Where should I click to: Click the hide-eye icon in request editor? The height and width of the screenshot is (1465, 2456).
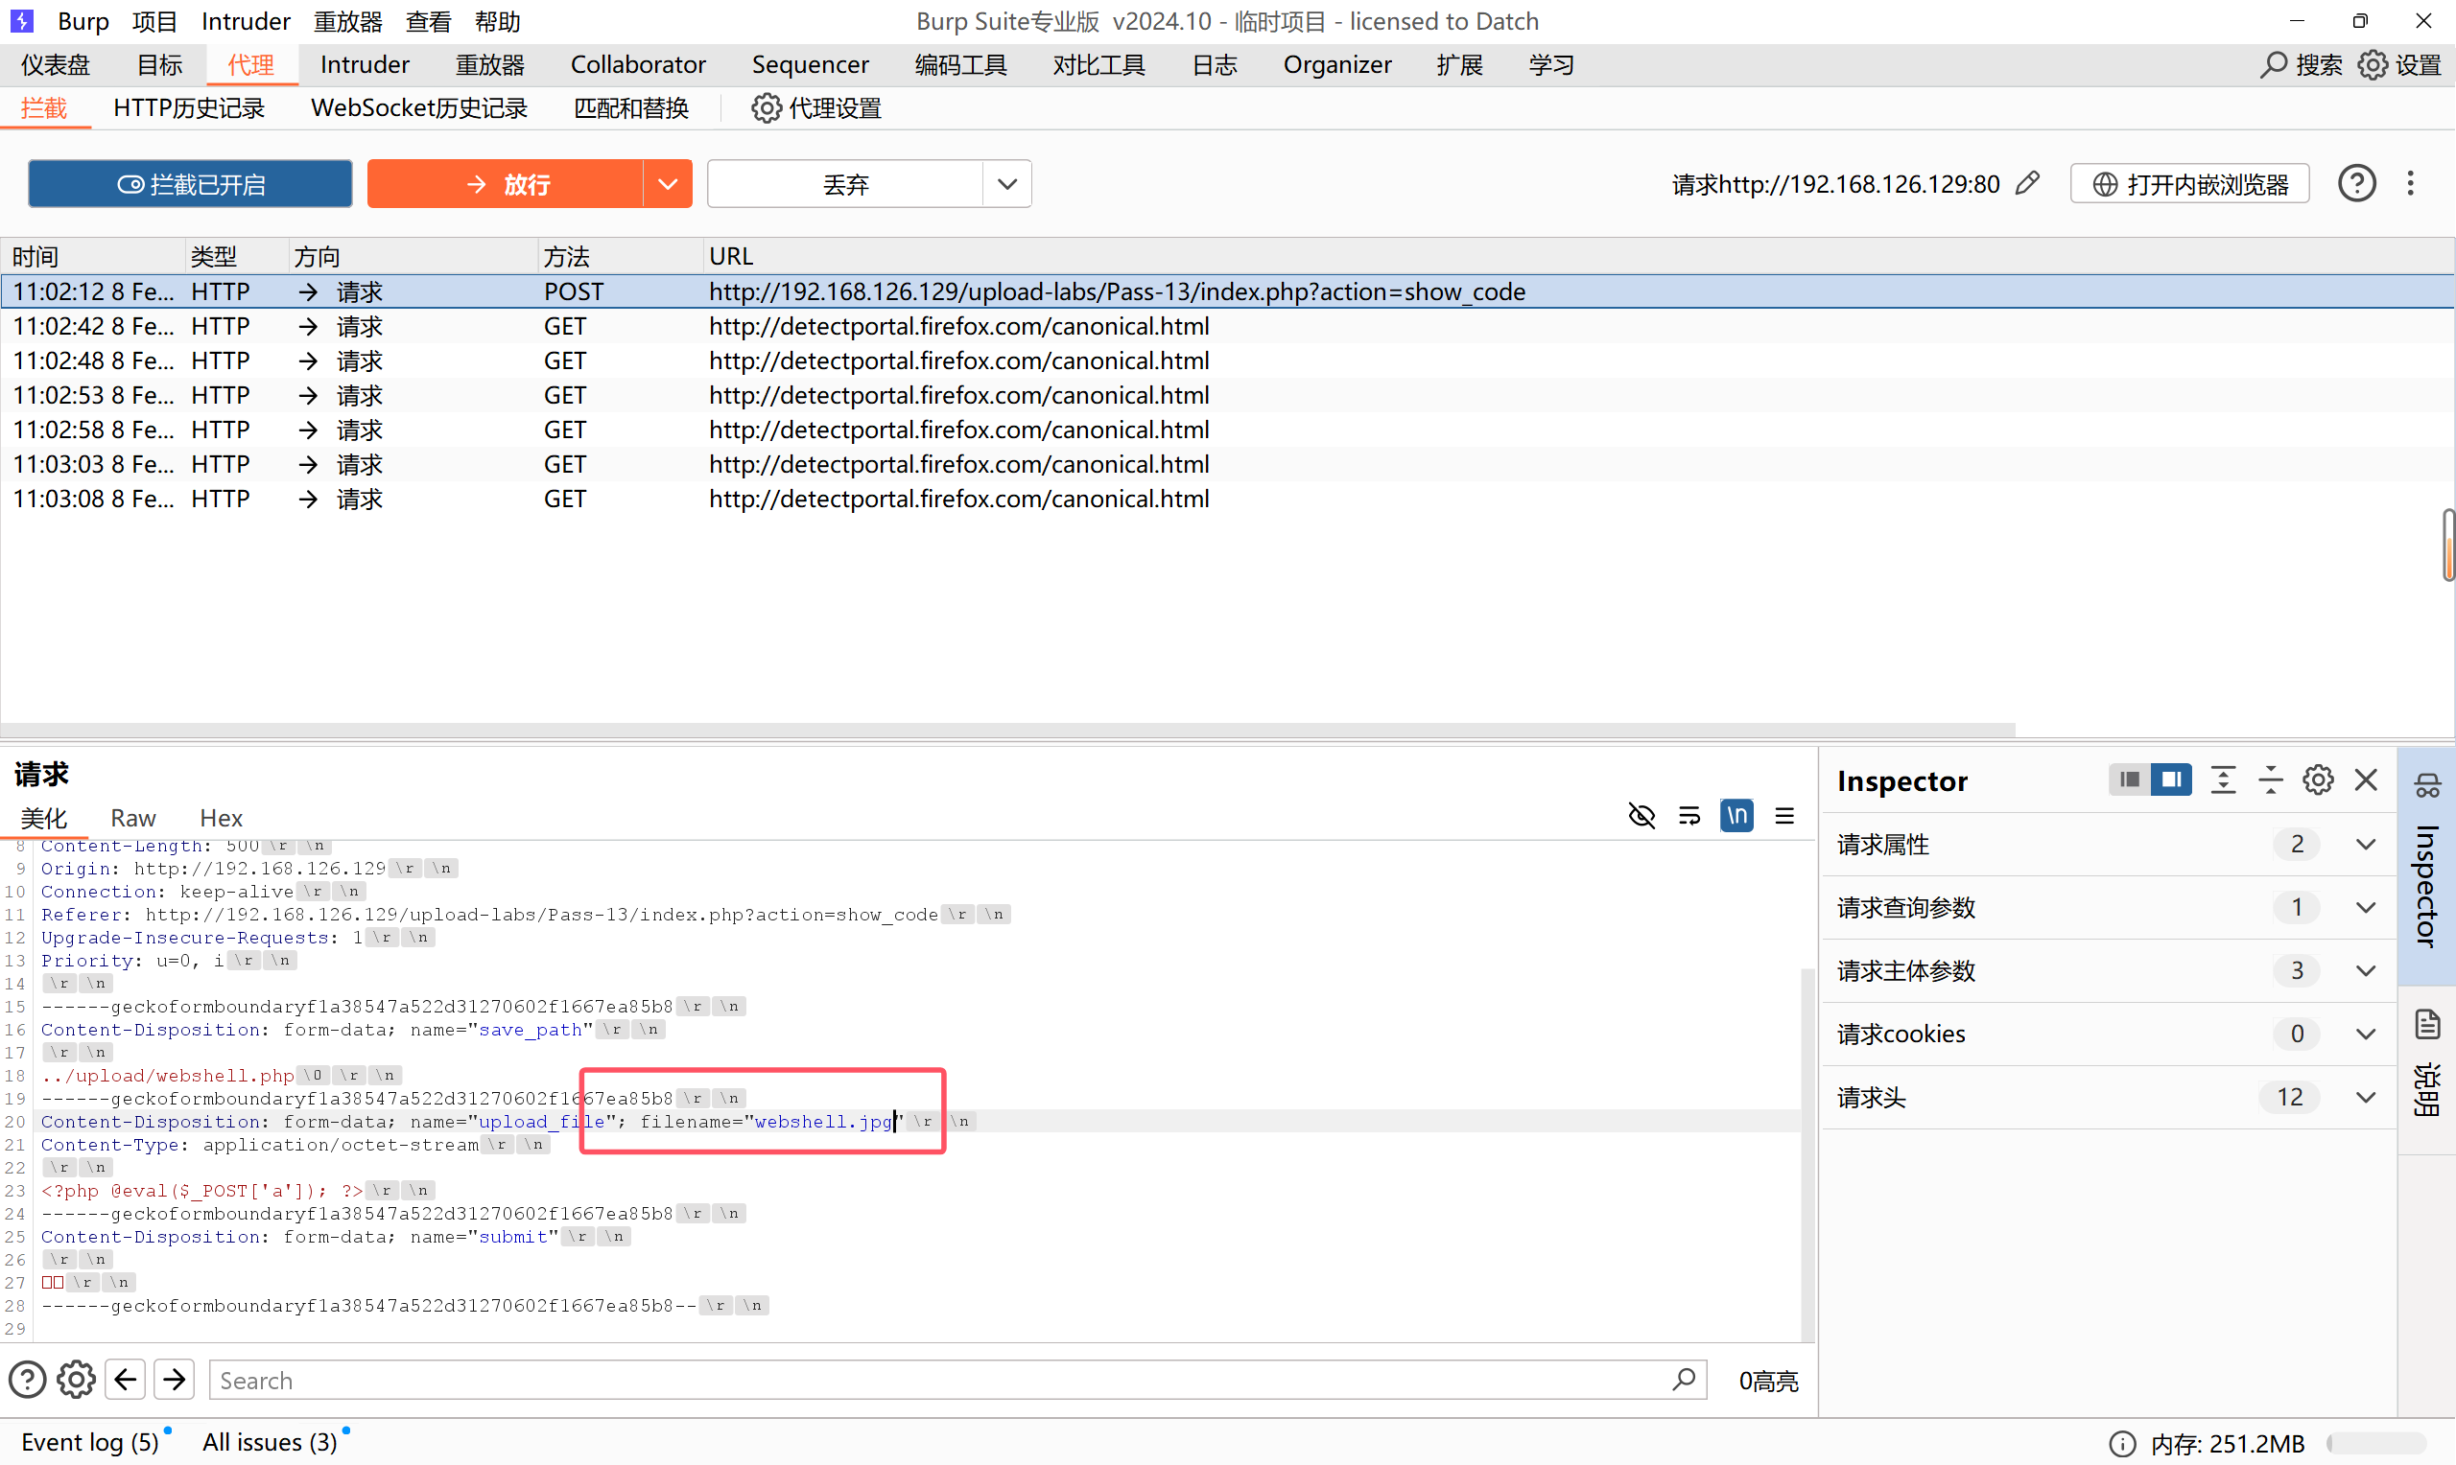[1641, 815]
